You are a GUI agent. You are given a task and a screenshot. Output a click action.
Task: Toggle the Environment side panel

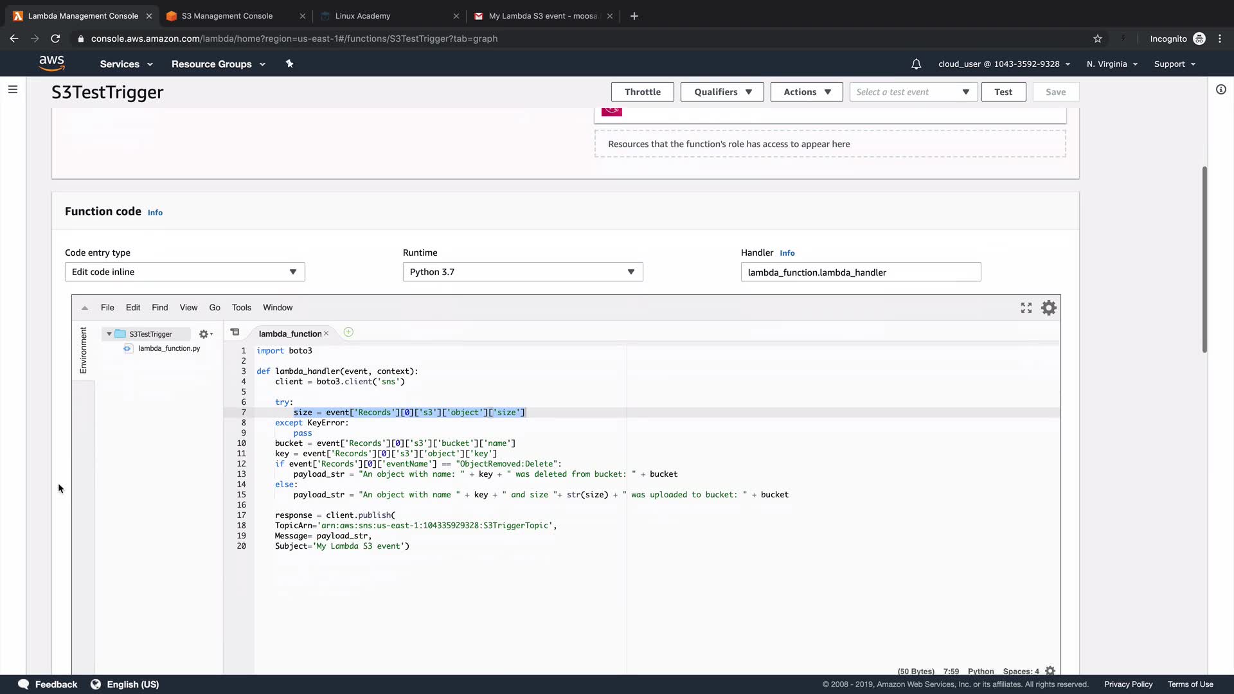click(83, 350)
